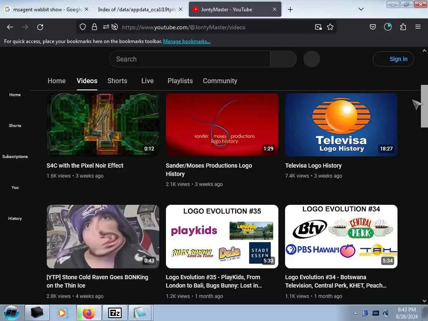Image resolution: width=428 pixels, height=321 pixels.
Task: Open title S4C with the Pixel Noir Effect
Action: (x=85, y=166)
